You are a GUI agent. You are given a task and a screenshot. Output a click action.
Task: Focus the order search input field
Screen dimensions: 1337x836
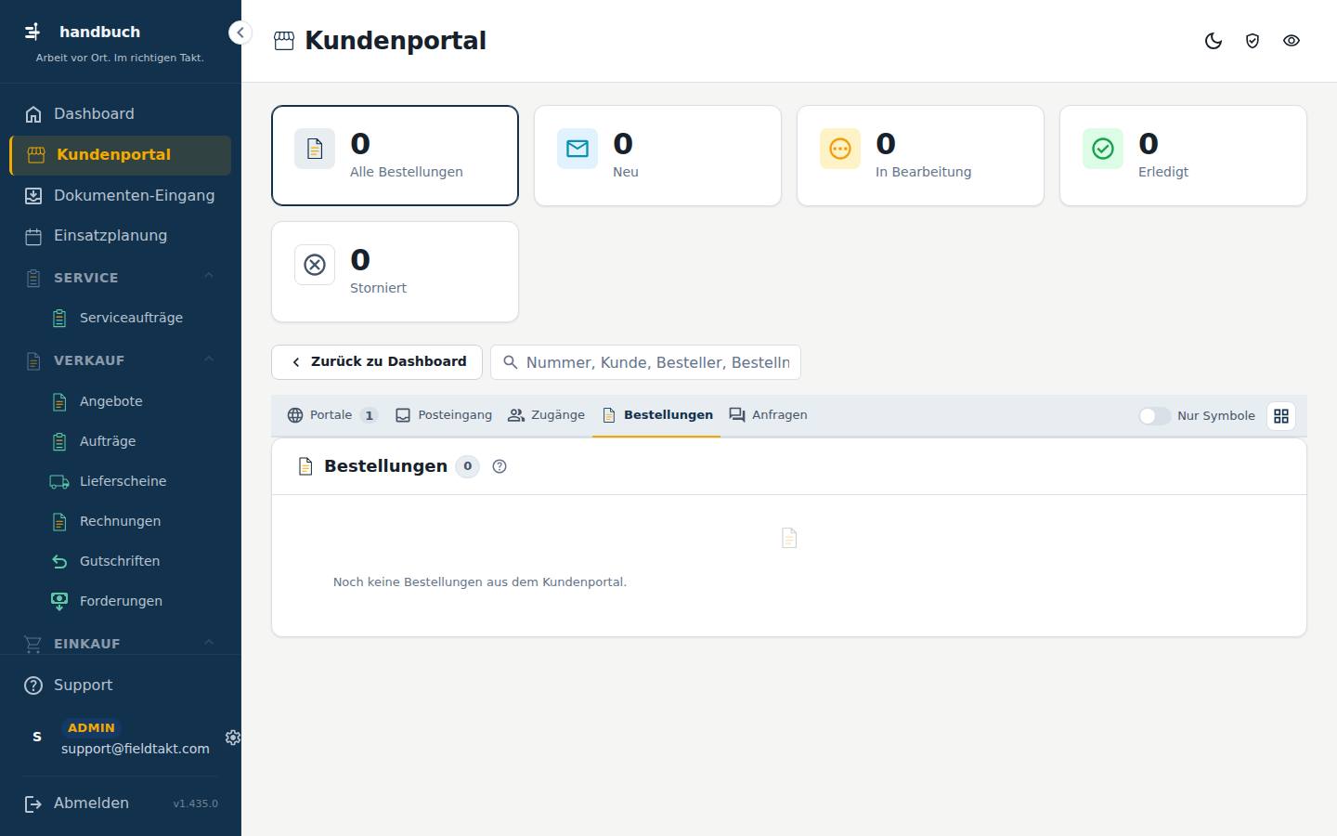click(x=645, y=362)
